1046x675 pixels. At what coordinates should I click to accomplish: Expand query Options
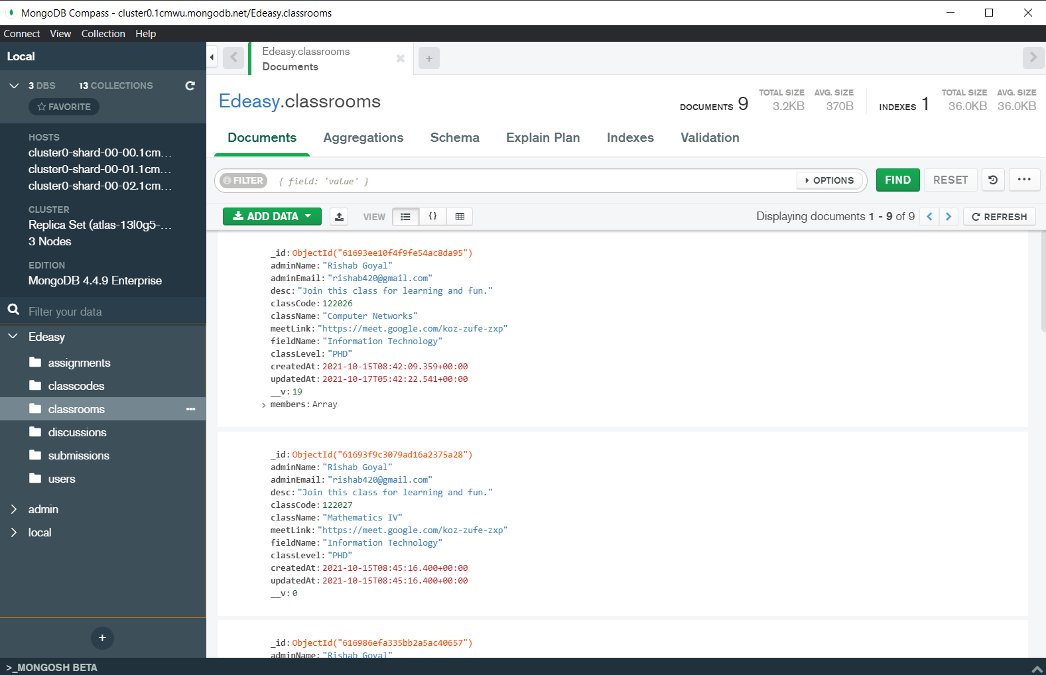coord(829,180)
